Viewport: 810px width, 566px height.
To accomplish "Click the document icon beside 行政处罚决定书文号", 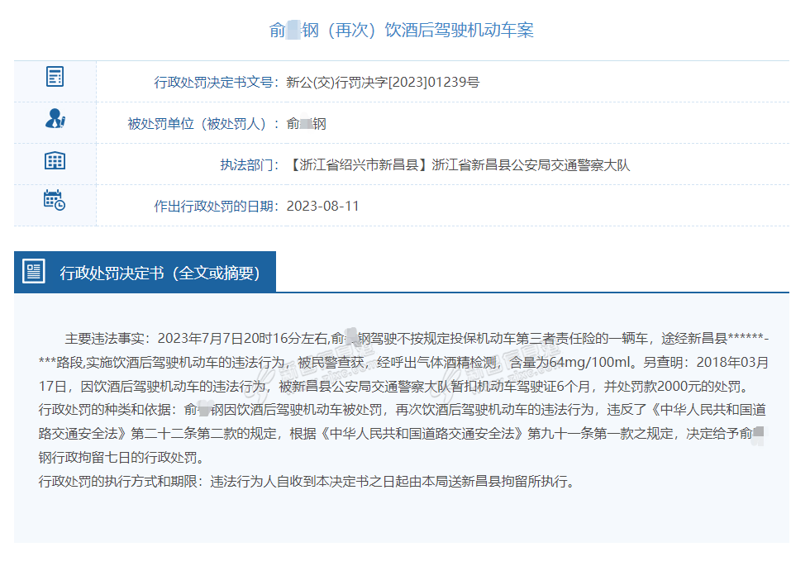I will point(55,78).
